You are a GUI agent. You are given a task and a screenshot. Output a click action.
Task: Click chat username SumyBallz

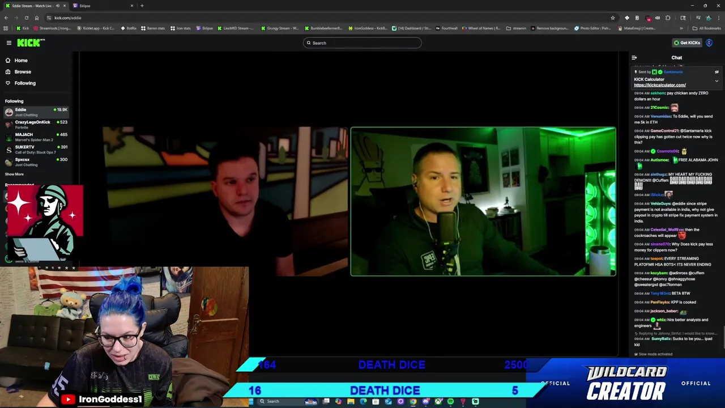[x=661, y=339]
